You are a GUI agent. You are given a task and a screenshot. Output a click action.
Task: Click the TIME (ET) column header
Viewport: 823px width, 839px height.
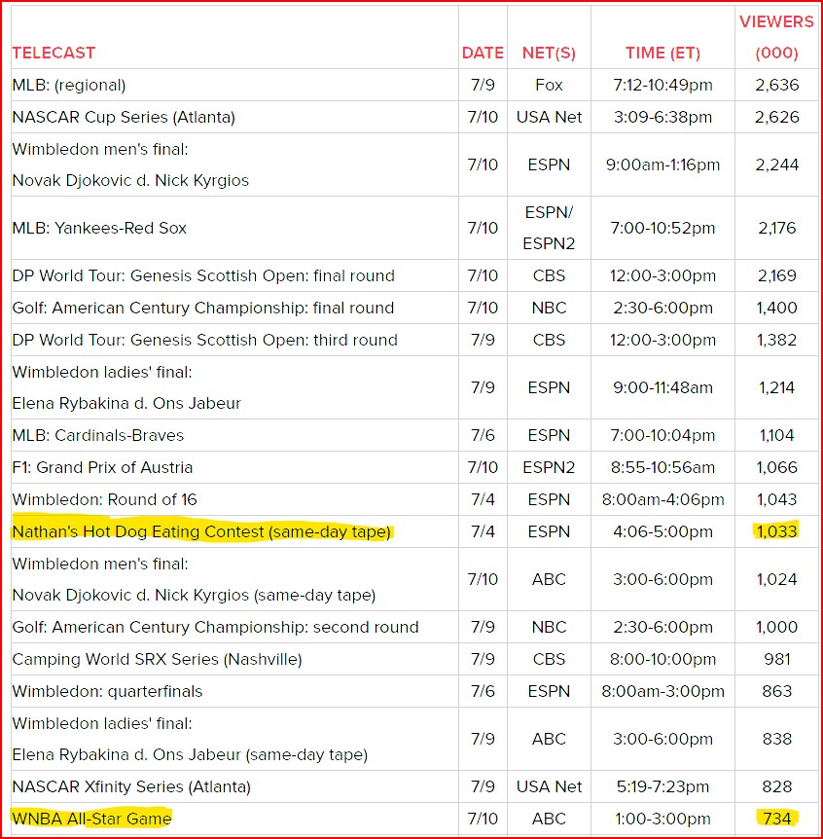coord(662,53)
